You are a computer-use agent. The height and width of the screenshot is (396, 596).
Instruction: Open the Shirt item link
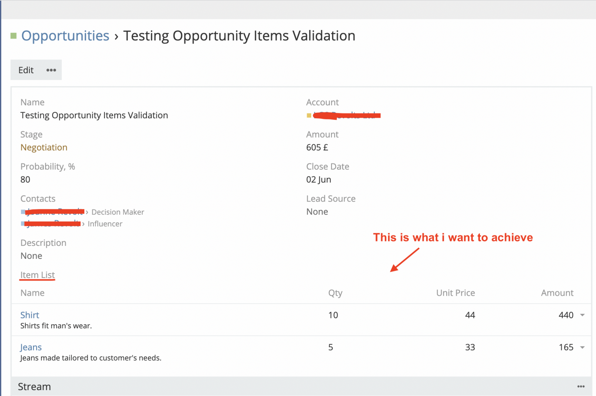pos(30,315)
